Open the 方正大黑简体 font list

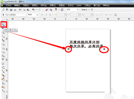(26, 15)
